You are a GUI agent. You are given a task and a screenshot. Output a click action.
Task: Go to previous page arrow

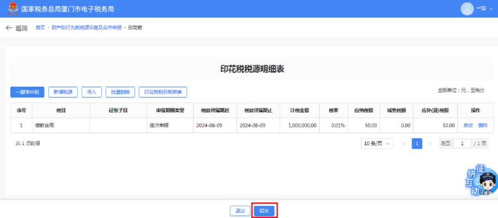403,143
